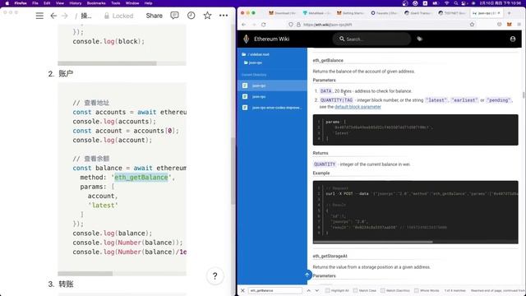Click the Locked page indicator in Notion
The height and width of the screenshot is (296, 526).
pos(118,16)
